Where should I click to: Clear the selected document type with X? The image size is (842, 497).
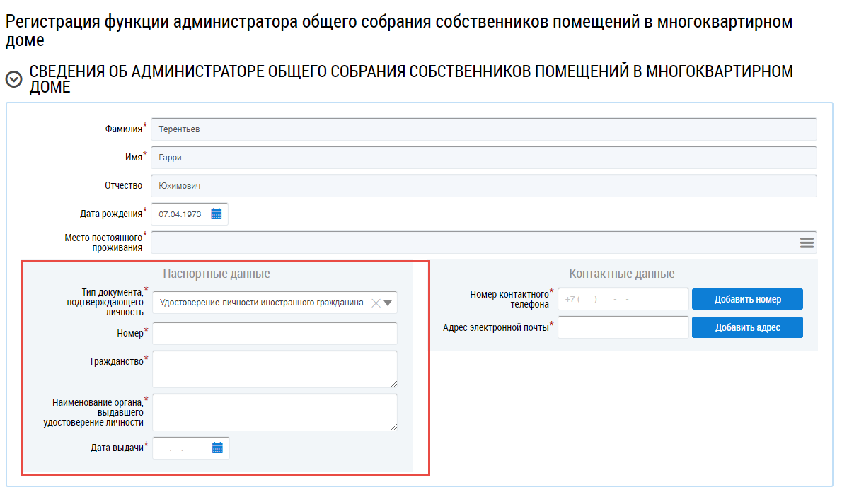(x=376, y=303)
